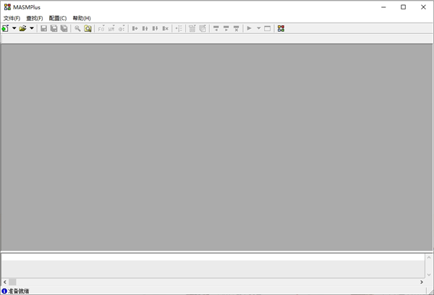The width and height of the screenshot is (434, 295).
Task: Open the 查找(F) menu
Action: pos(35,18)
